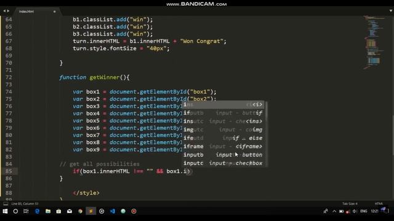Switch the ENG input language
394x221 pixels.
tap(364, 211)
